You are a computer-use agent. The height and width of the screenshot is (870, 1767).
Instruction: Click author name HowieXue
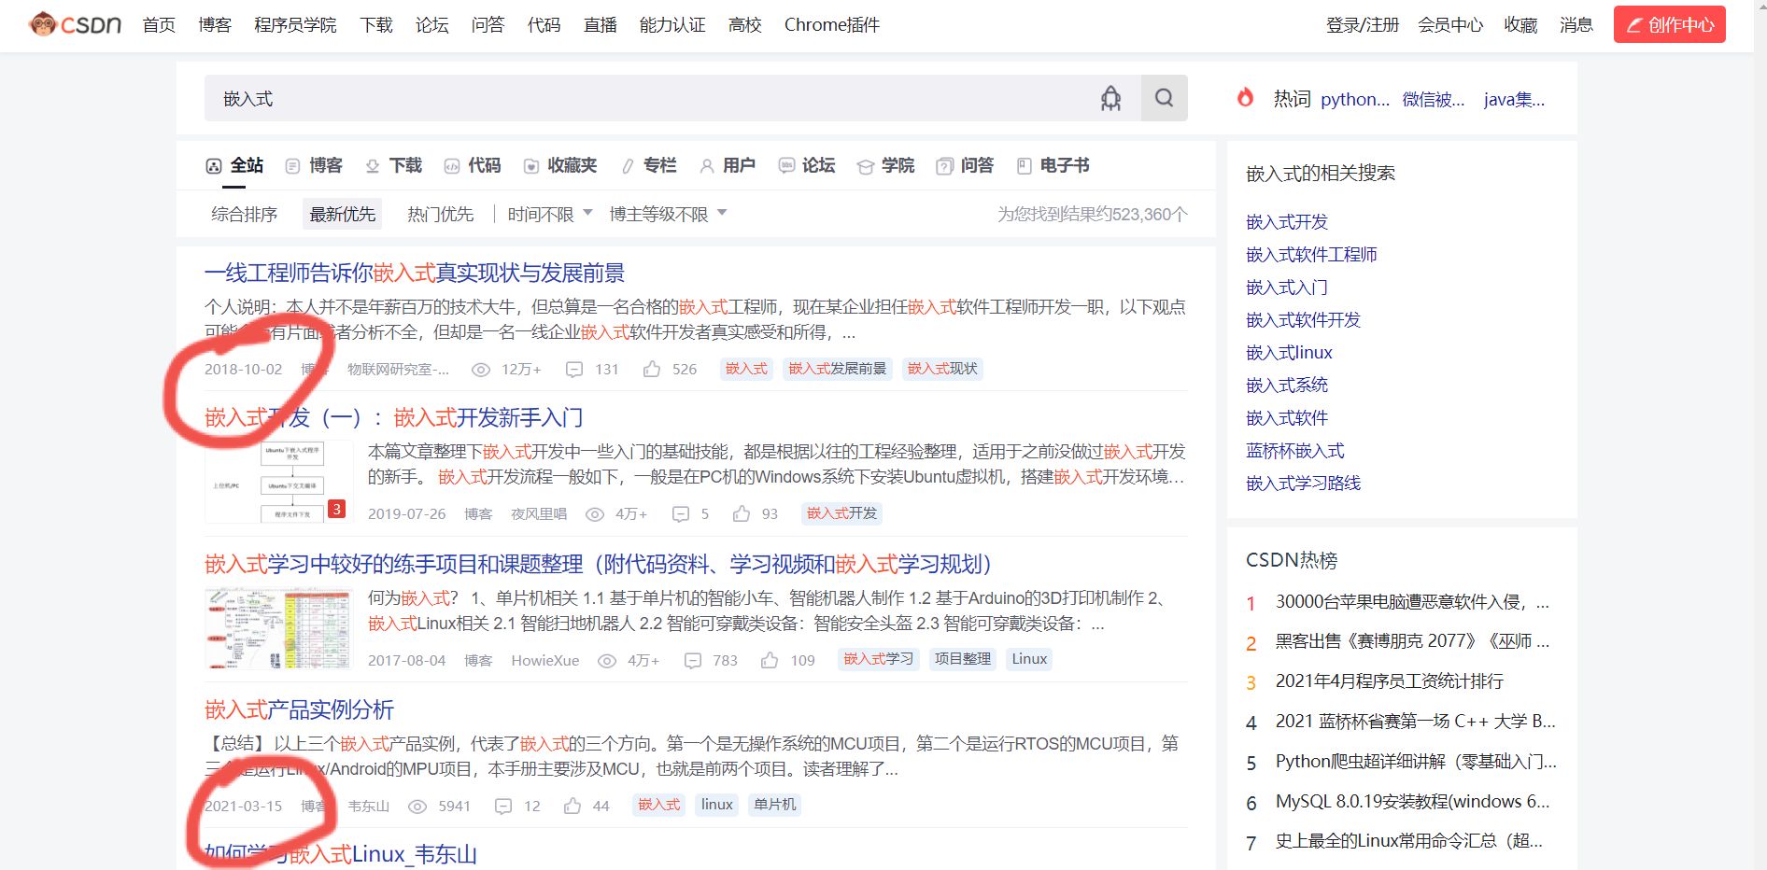pos(545,661)
